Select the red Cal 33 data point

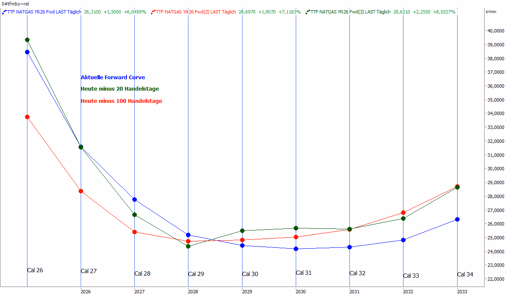click(x=403, y=213)
